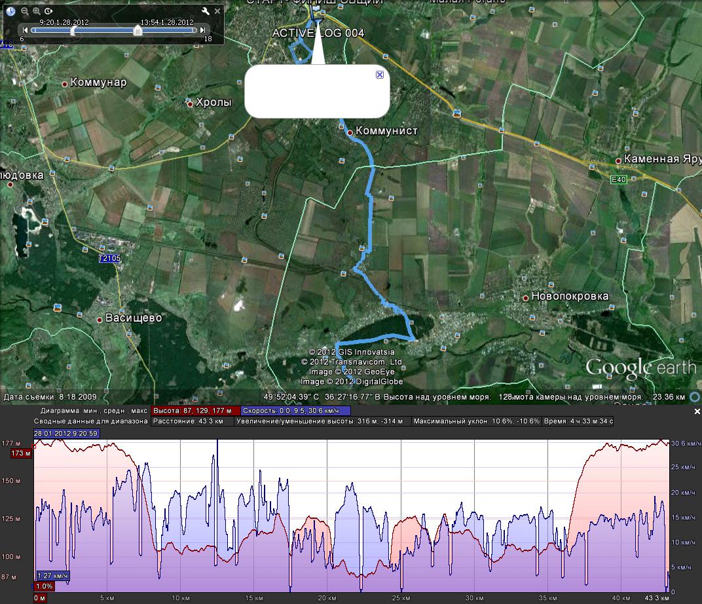This screenshot has height=604, width=702.
Task: Close the time slider panel
Action: tap(217, 11)
